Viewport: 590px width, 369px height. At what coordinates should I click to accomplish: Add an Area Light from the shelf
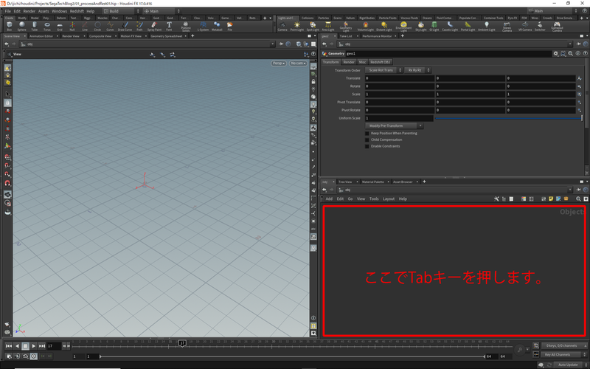tap(328, 27)
